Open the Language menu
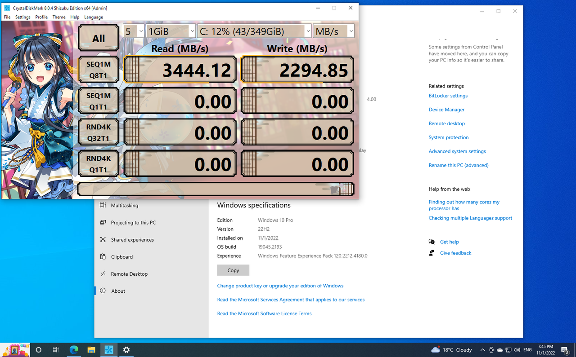The image size is (576, 357). point(94,17)
